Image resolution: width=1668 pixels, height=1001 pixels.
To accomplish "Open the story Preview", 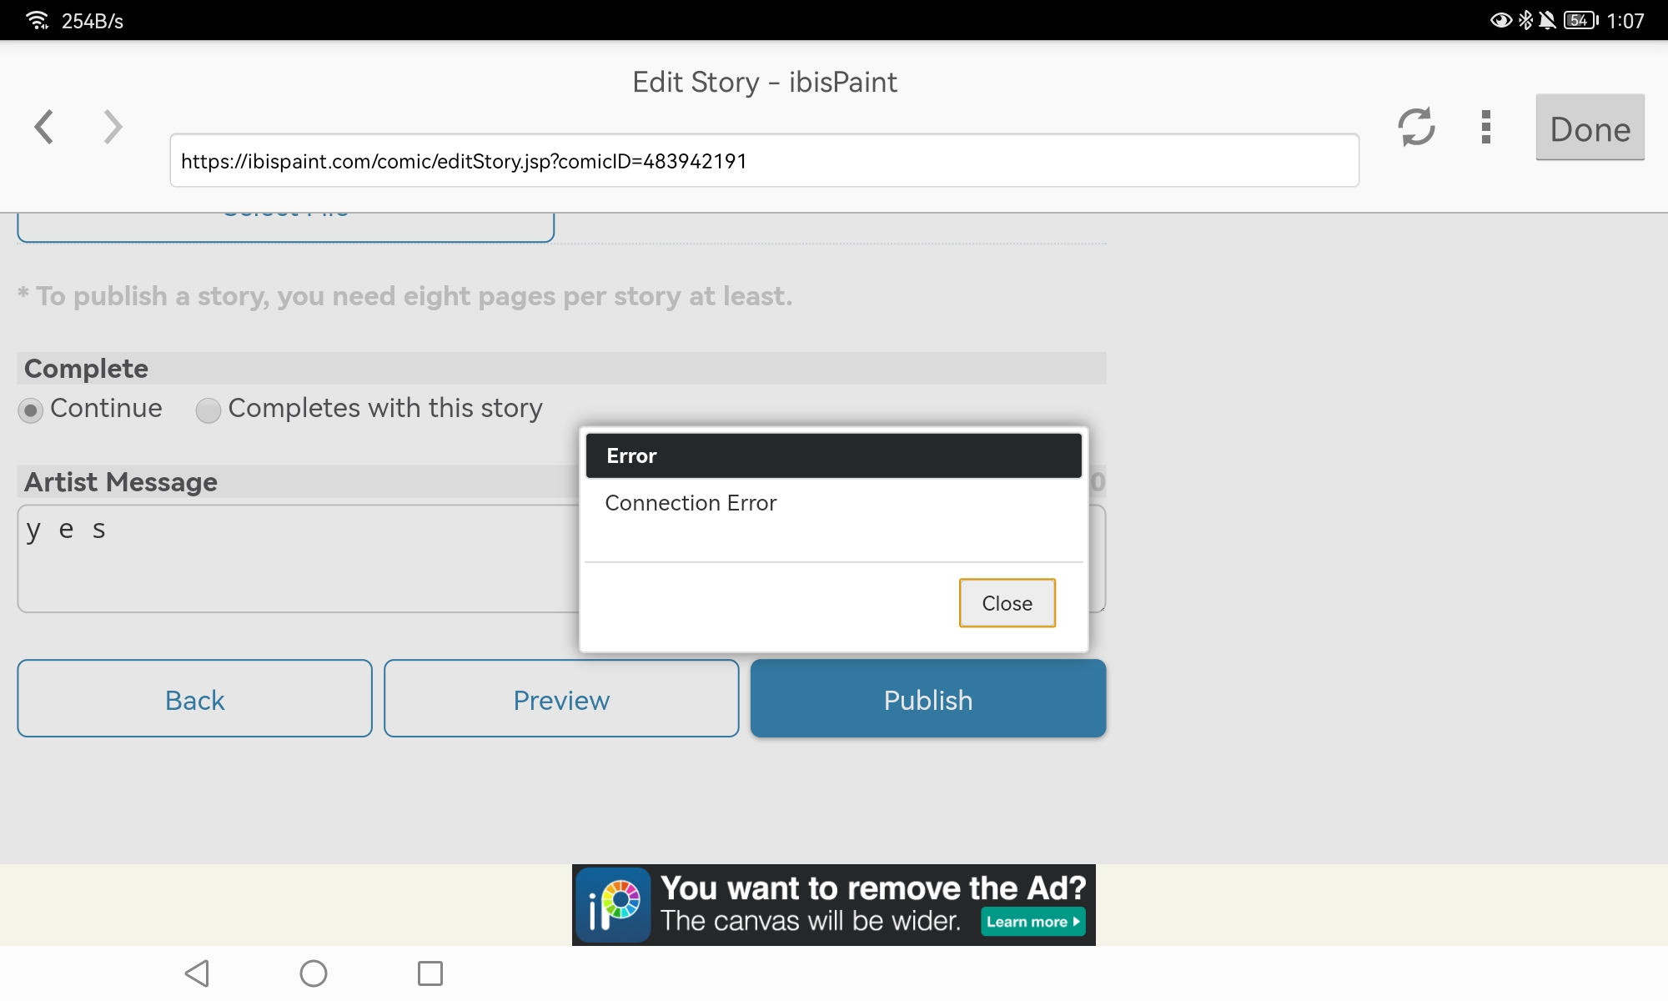I will [561, 699].
